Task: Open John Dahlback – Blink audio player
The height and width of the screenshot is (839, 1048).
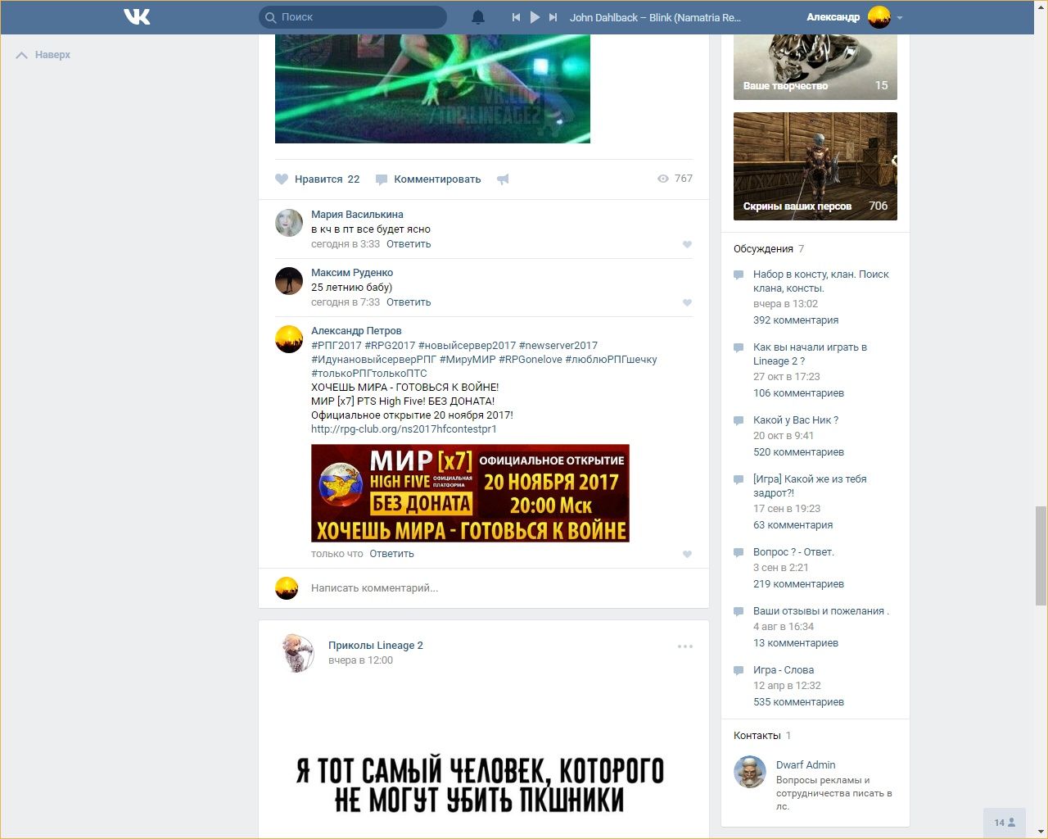Action: click(x=655, y=17)
